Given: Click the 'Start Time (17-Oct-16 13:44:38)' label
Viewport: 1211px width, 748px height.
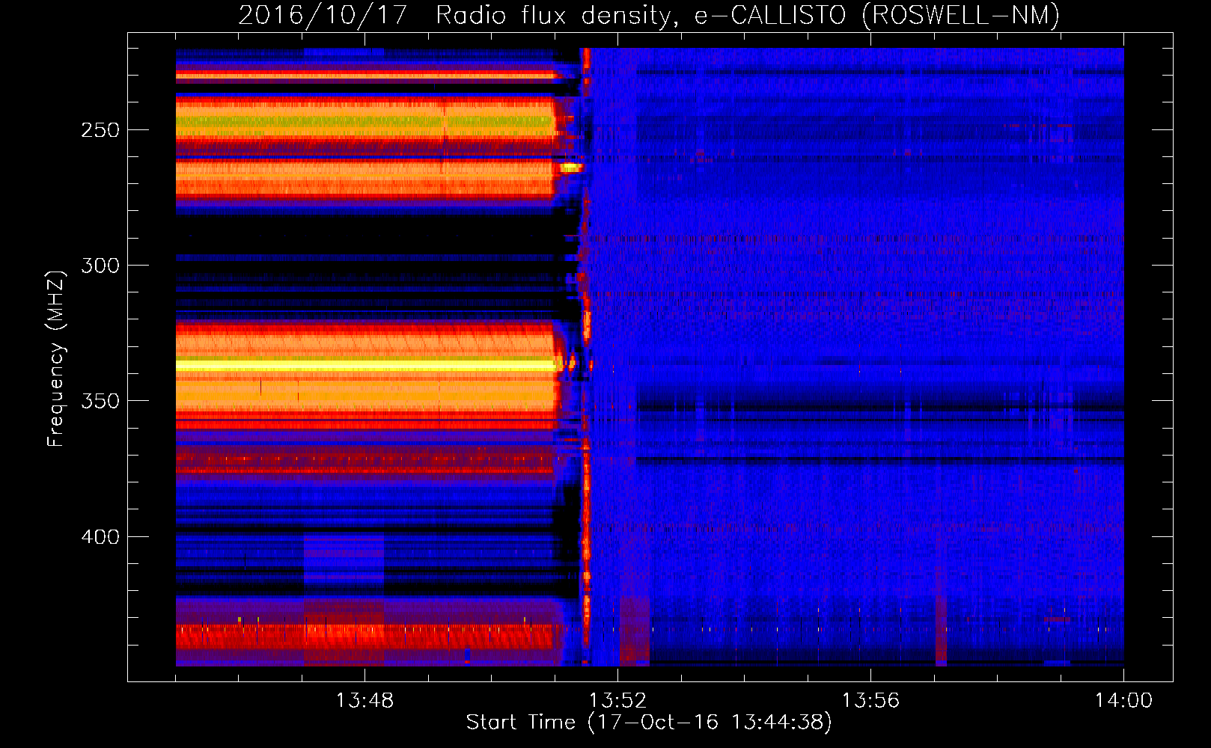Looking at the screenshot, I should pyautogui.click(x=649, y=723).
